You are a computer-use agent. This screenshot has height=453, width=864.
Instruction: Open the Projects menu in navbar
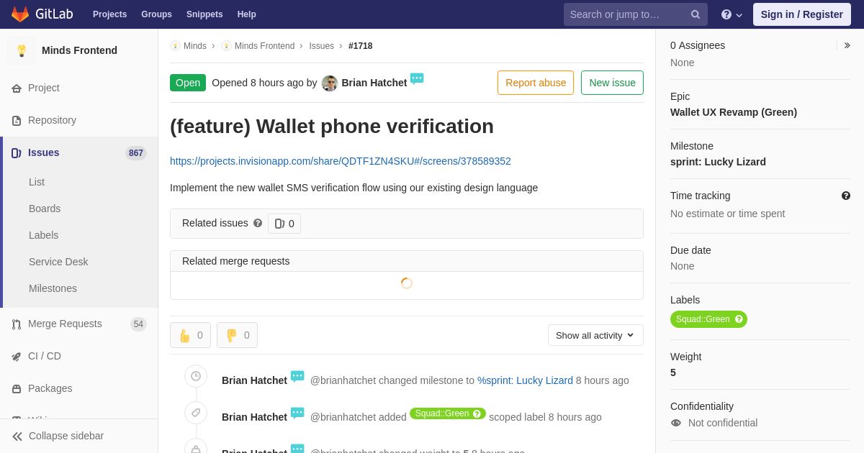109,14
